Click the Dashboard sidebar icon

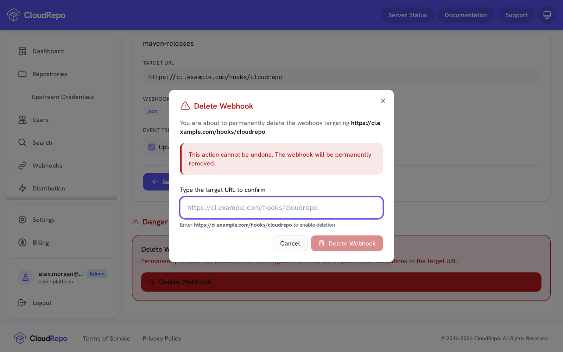click(x=23, y=51)
